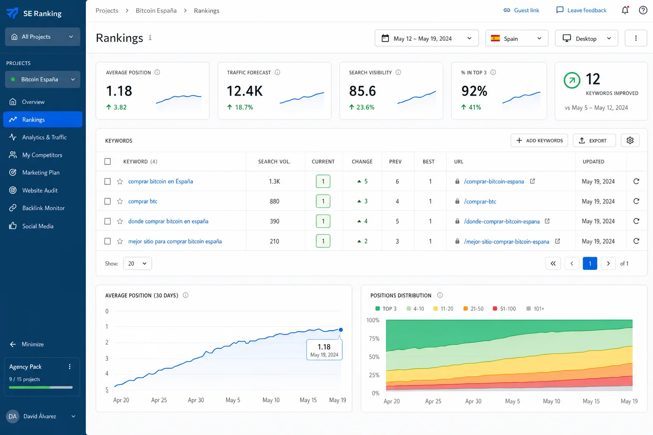Click Projects in the breadcrumb

click(107, 11)
